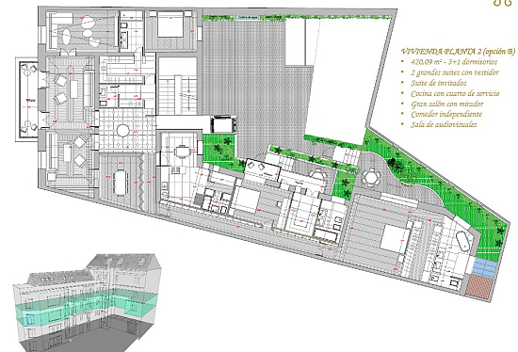Viewport: 518px width, 352px height.
Task: Select 'Sala de audiovisuales' bullet item
Action: [x=444, y=124]
